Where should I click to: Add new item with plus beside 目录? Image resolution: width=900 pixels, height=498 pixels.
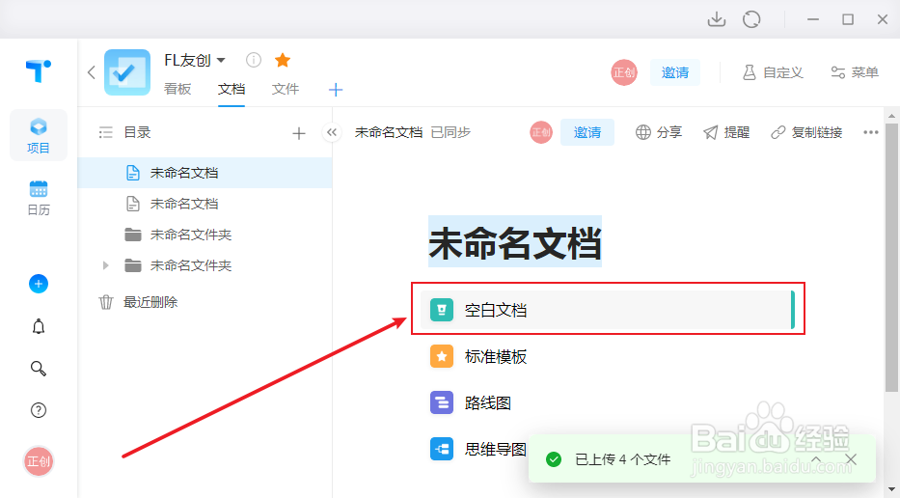(298, 134)
